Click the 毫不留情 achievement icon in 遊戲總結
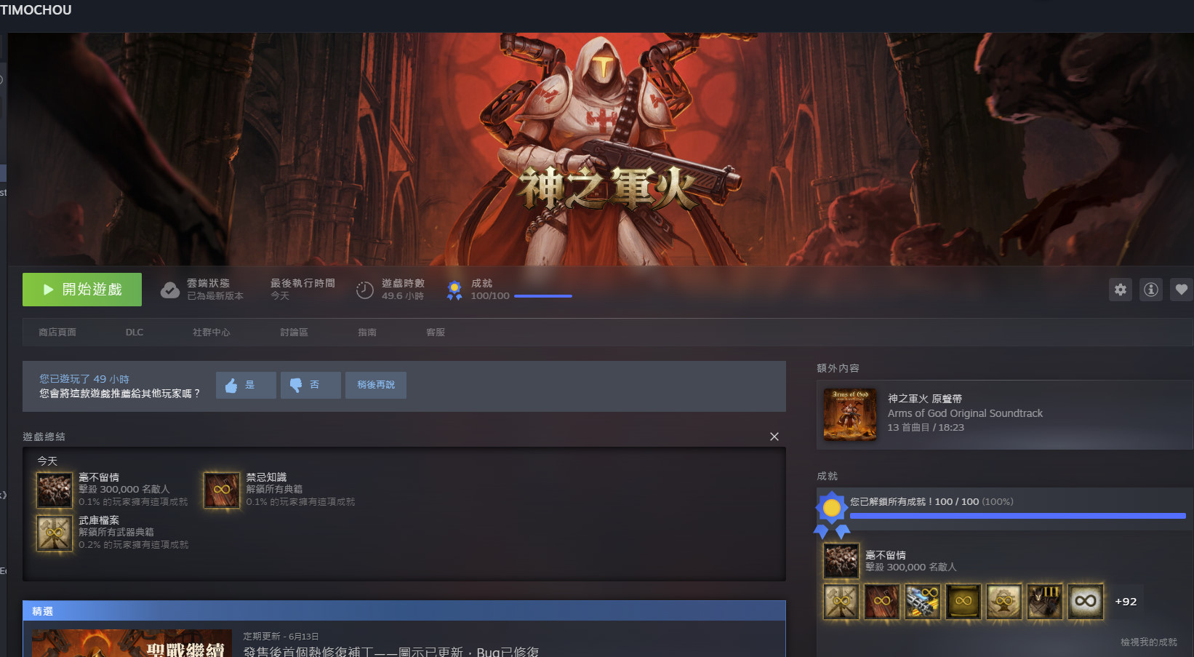The height and width of the screenshot is (657, 1194). pos(55,490)
